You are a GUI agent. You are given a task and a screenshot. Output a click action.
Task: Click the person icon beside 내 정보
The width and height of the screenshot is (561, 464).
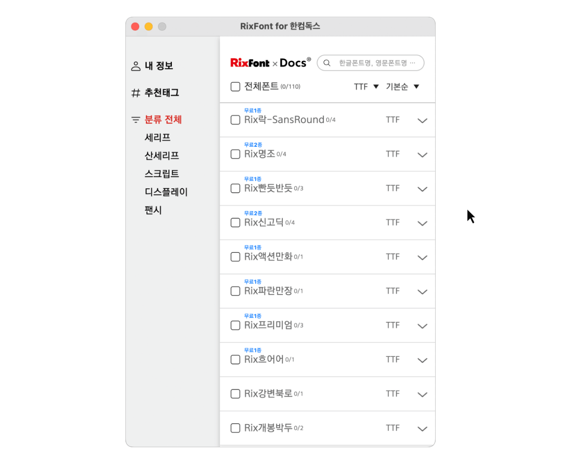point(136,66)
